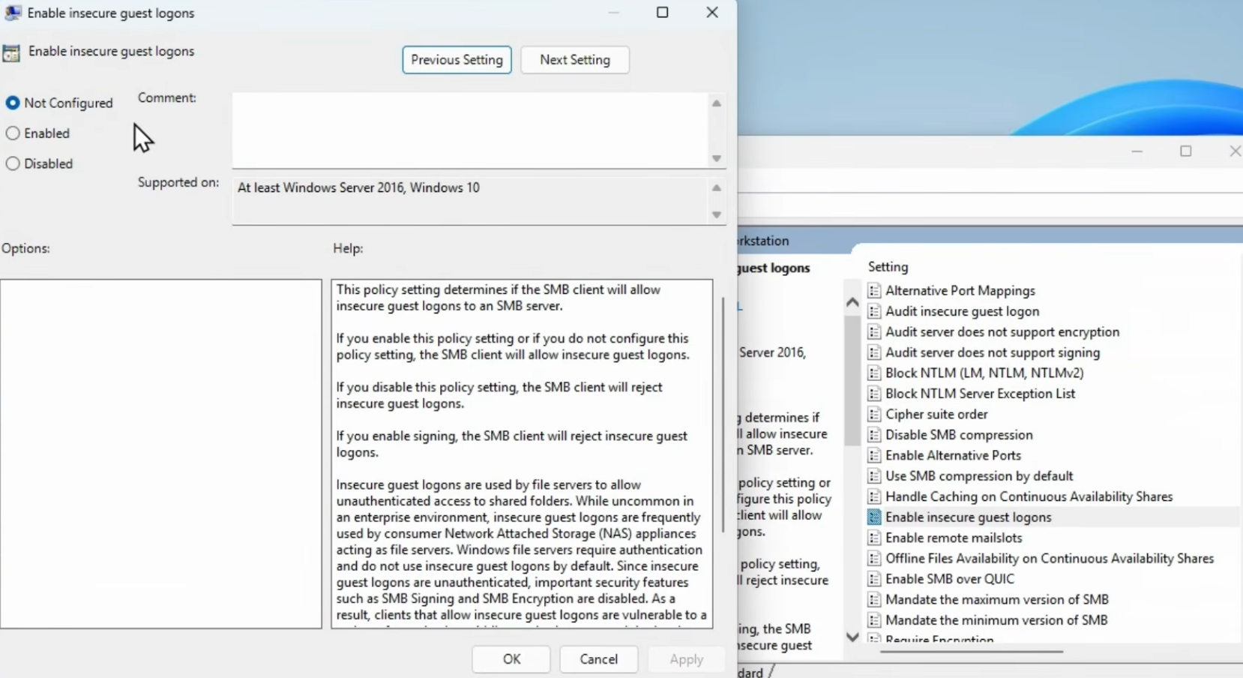
Task: Click the Audit insecure guest logon icon
Action: tap(874, 311)
